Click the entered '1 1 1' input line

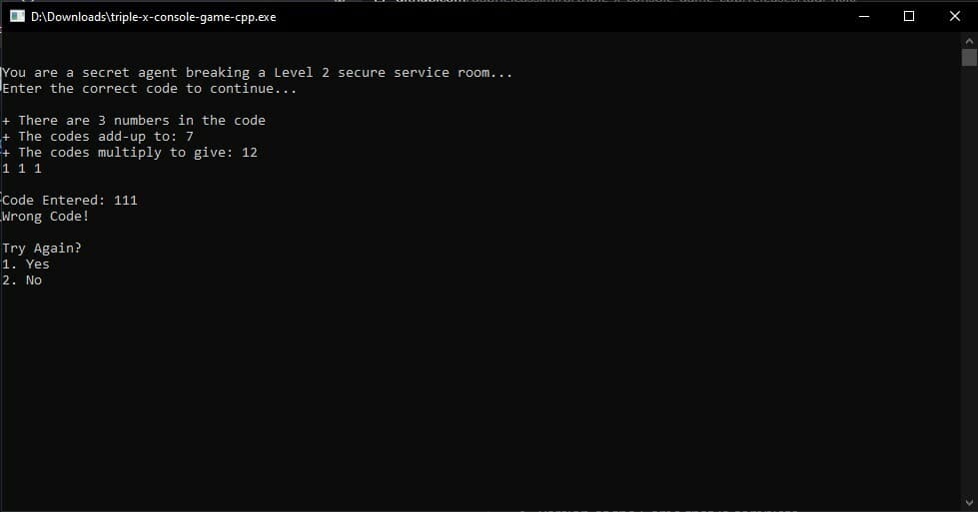pos(22,169)
